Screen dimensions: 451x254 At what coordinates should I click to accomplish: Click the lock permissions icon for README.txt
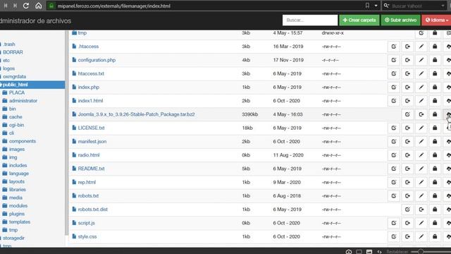pyautogui.click(x=435, y=169)
